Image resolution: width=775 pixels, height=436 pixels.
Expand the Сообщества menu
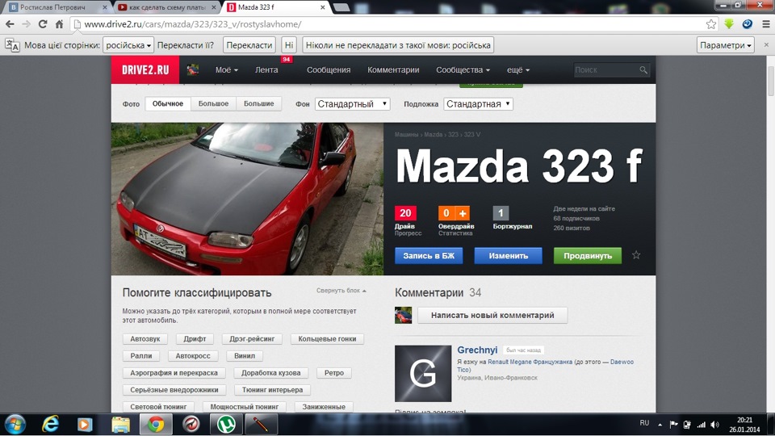tap(463, 69)
